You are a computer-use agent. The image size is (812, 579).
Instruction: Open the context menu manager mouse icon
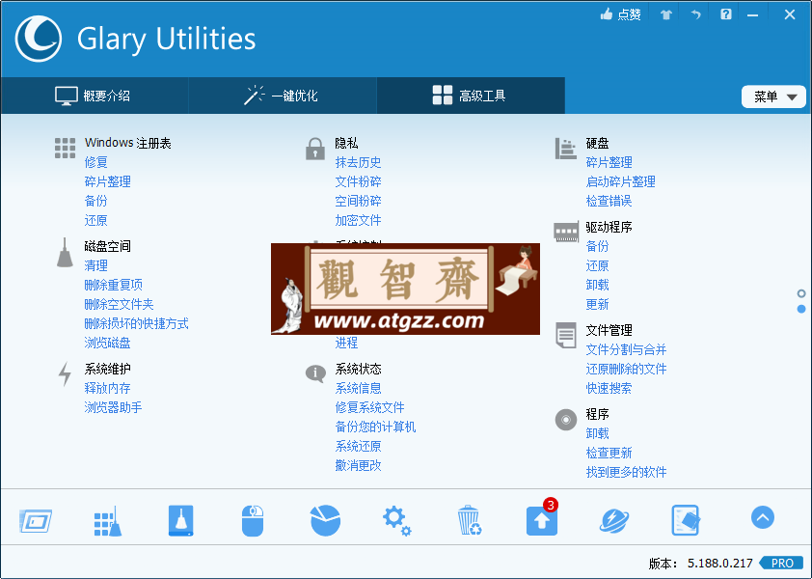coord(253,520)
